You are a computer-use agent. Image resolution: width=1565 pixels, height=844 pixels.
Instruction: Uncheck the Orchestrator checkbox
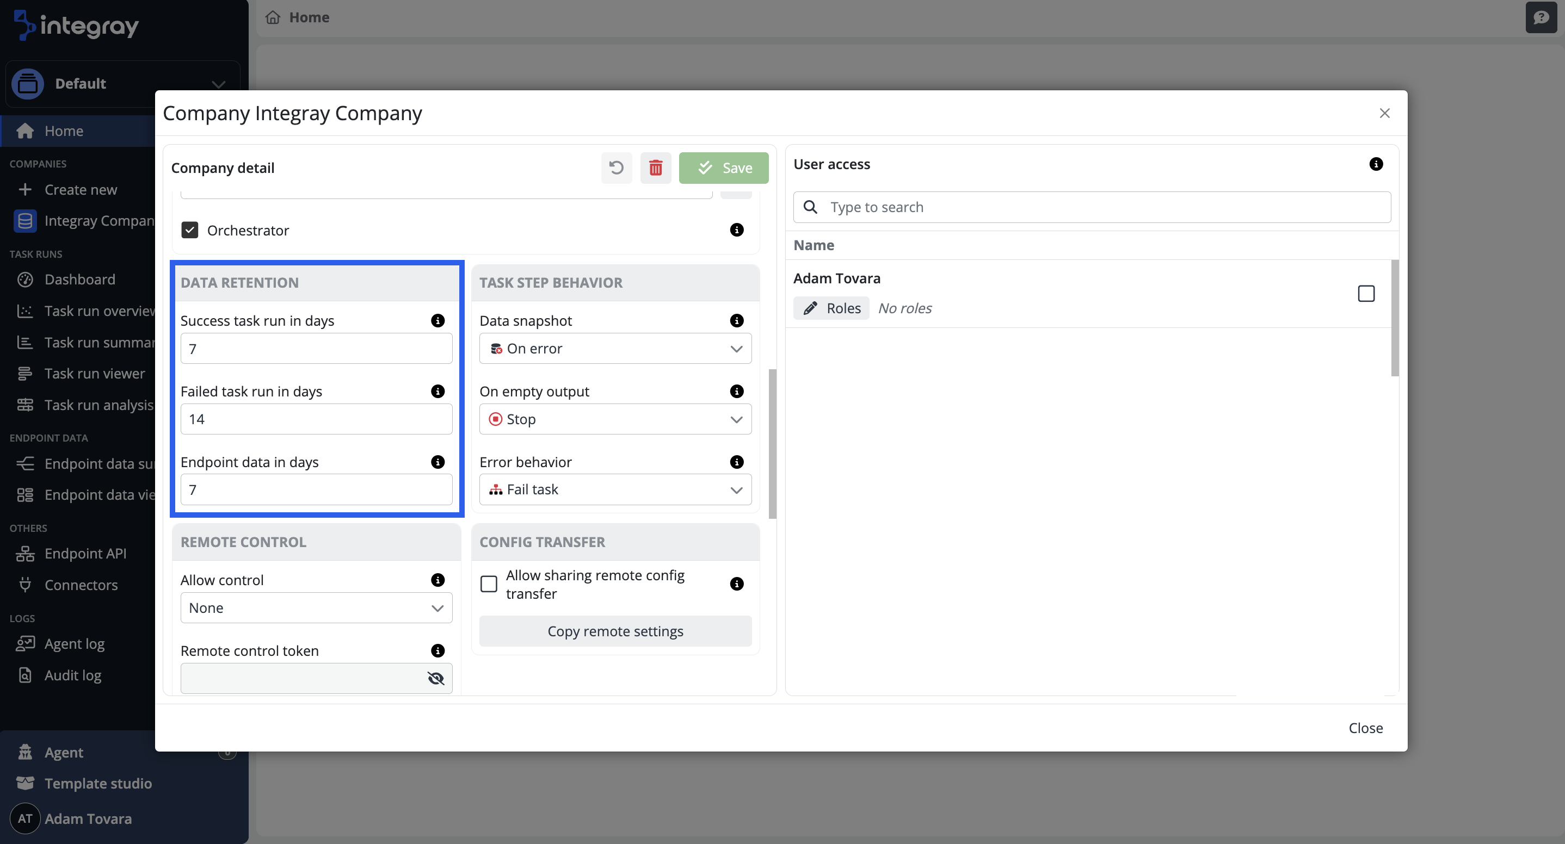tap(189, 230)
